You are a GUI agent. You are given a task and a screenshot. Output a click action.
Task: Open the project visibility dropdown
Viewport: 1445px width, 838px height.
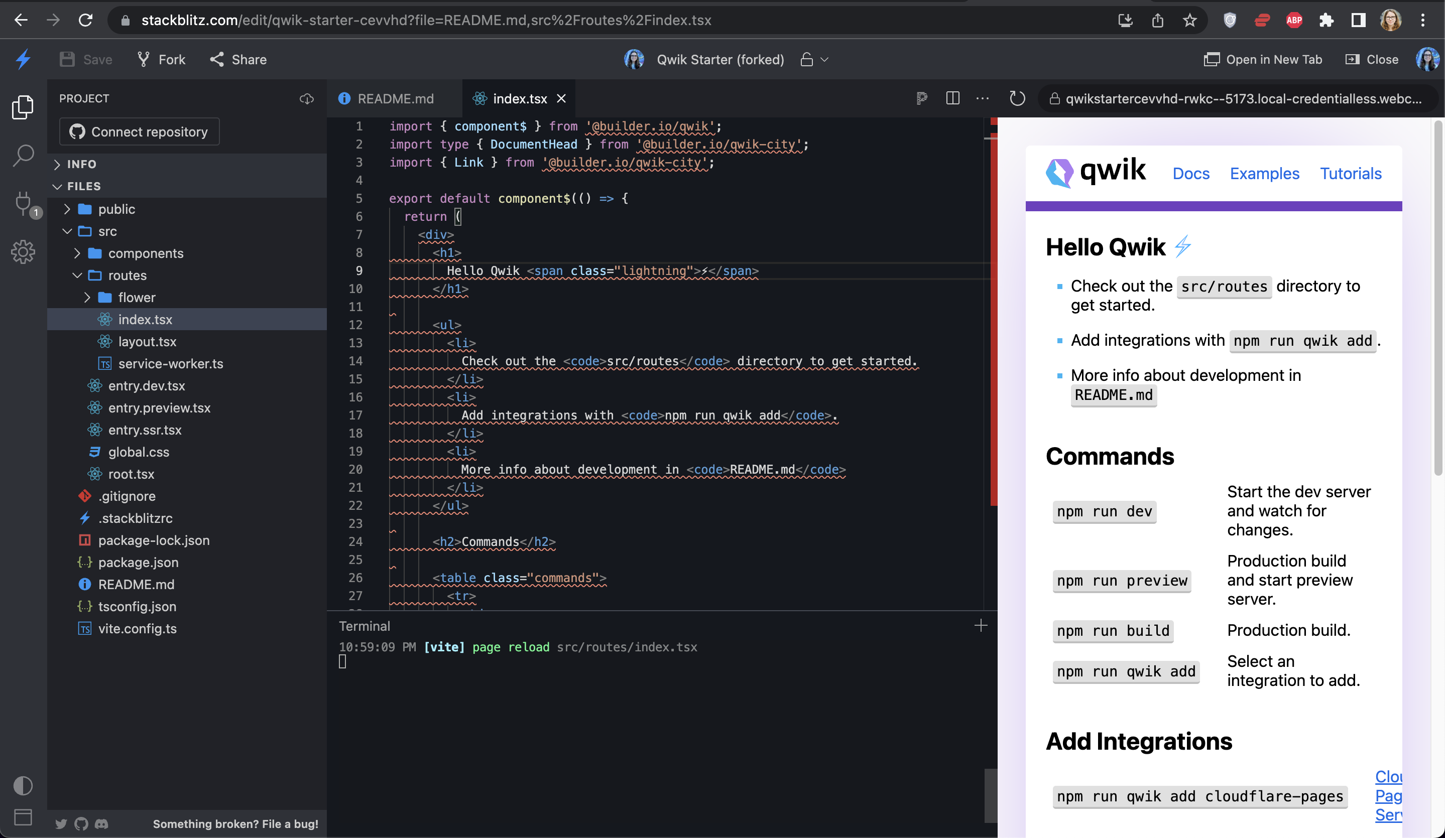tap(814, 59)
